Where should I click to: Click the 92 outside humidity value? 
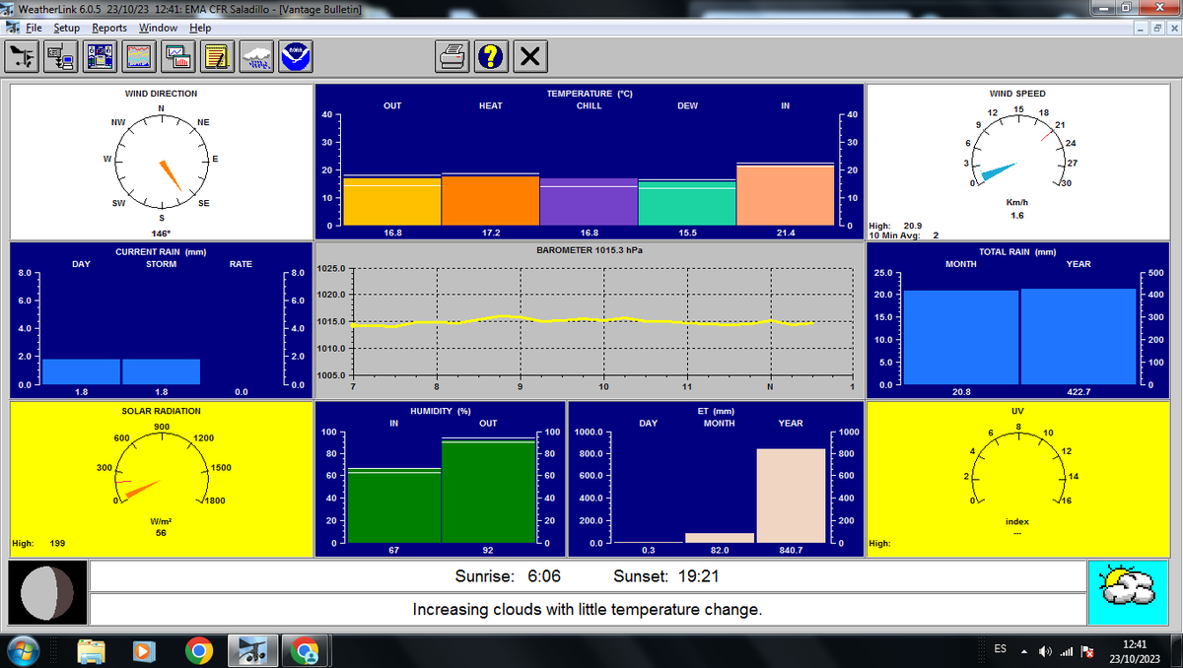[488, 550]
